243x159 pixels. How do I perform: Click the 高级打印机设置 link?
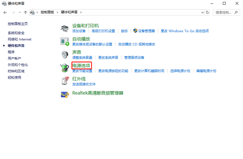click(103, 31)
